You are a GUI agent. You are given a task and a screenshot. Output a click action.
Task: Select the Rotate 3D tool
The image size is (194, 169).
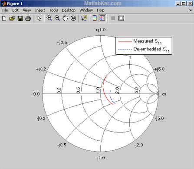pyautogui.click(x=73, y=18)
